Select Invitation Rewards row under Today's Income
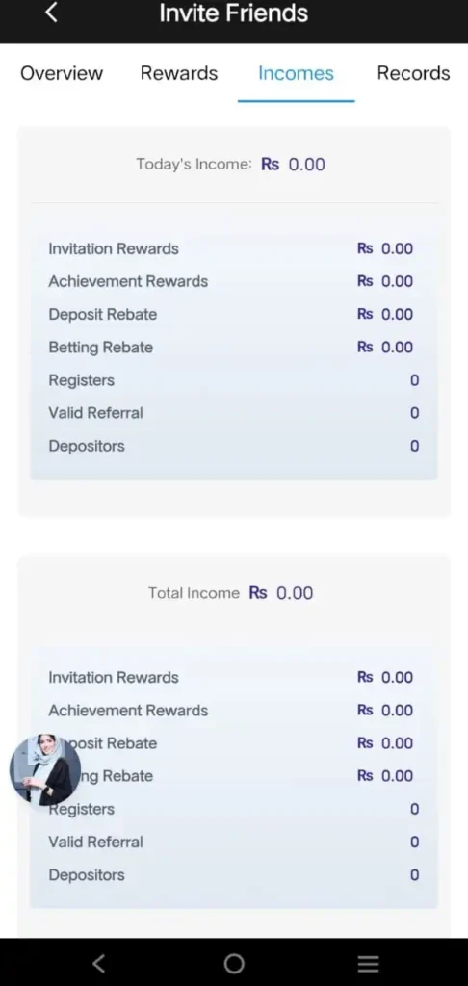This screenshot has height=986, width=468. pos(234,248)
